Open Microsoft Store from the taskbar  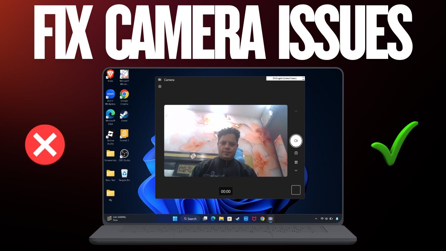229,219
